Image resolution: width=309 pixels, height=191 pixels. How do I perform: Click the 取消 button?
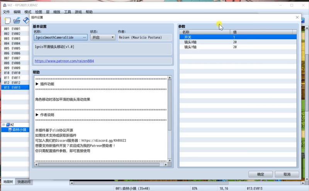pyautogui.click(x=287, y=174)
